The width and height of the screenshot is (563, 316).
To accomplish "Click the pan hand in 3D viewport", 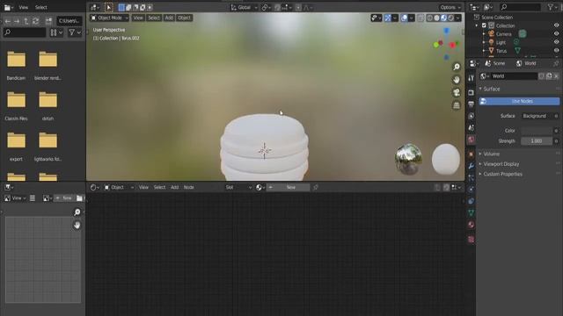I will 457,80.
